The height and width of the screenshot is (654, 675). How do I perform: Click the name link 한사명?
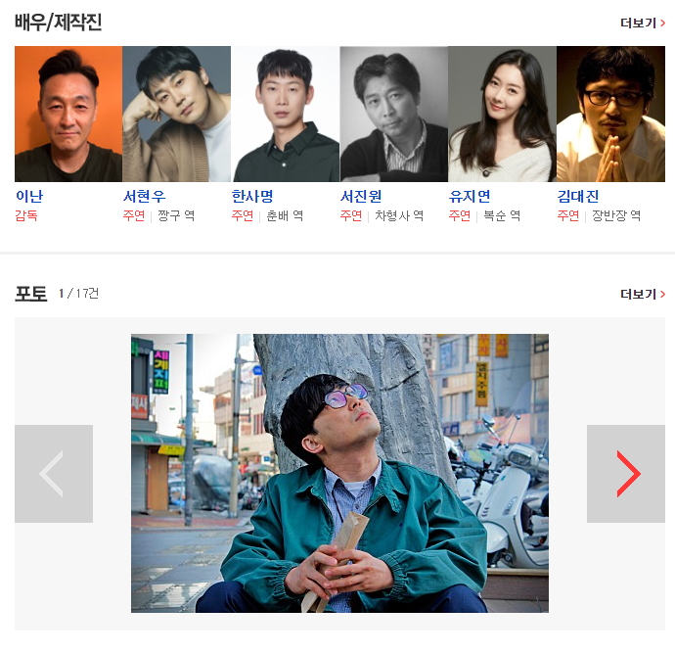[252, 196]
